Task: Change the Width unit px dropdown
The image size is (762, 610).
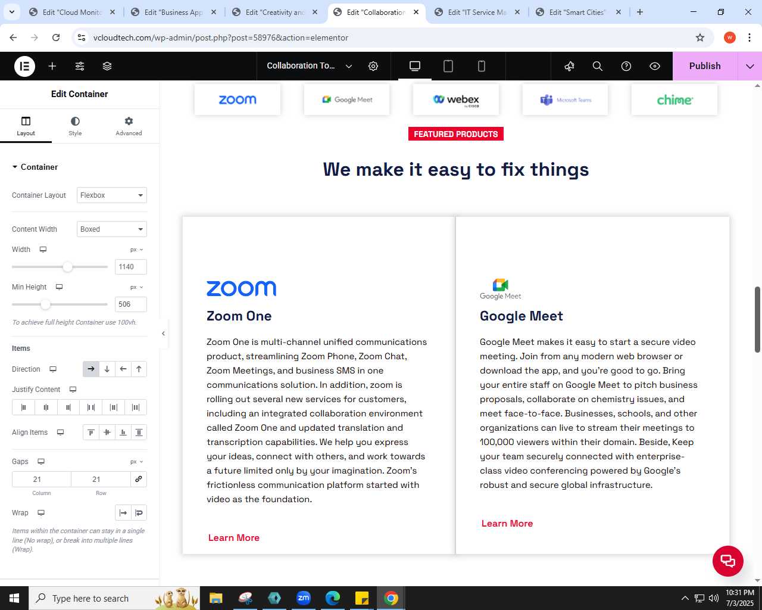Action: (x=137, y=250)
